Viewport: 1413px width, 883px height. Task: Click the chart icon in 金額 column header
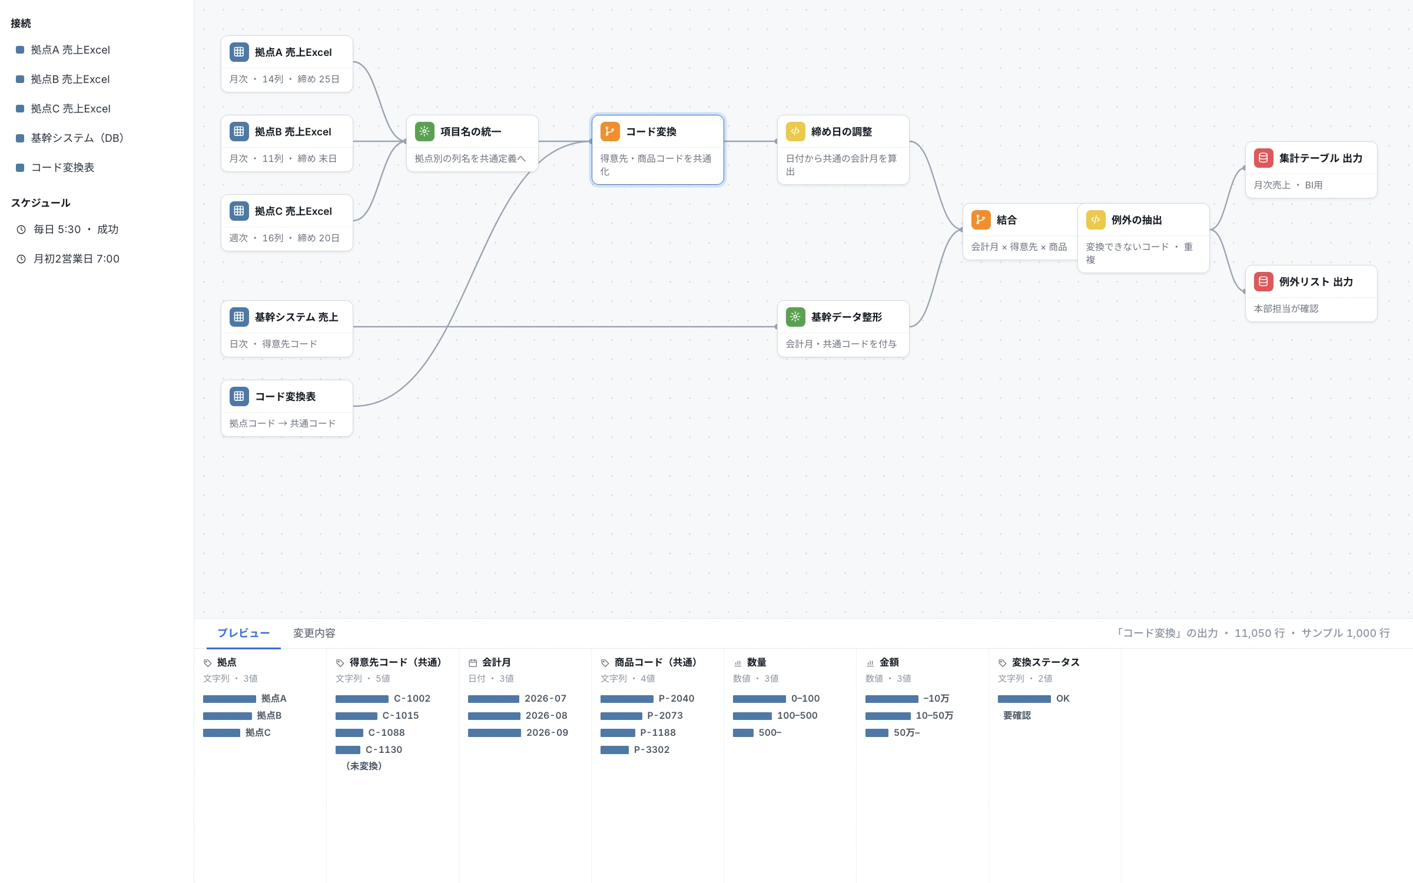tap(870, 663)
